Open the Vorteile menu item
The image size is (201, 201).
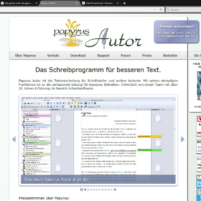53,55
